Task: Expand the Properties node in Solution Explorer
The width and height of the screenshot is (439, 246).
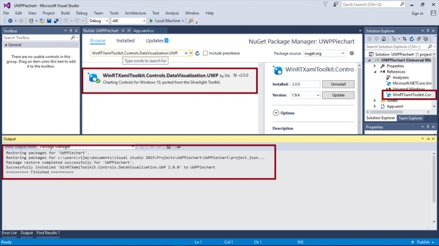Action: point(375,66)
